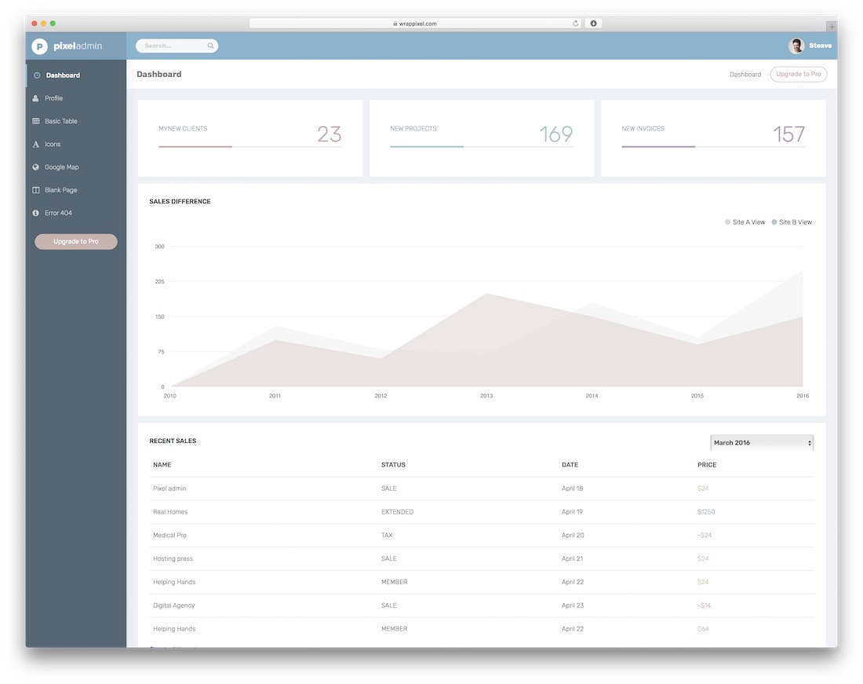The height and width of the screenshot is (684, 863).
Task: Click the EXTENDED status cell
Action: pos(397,512)
